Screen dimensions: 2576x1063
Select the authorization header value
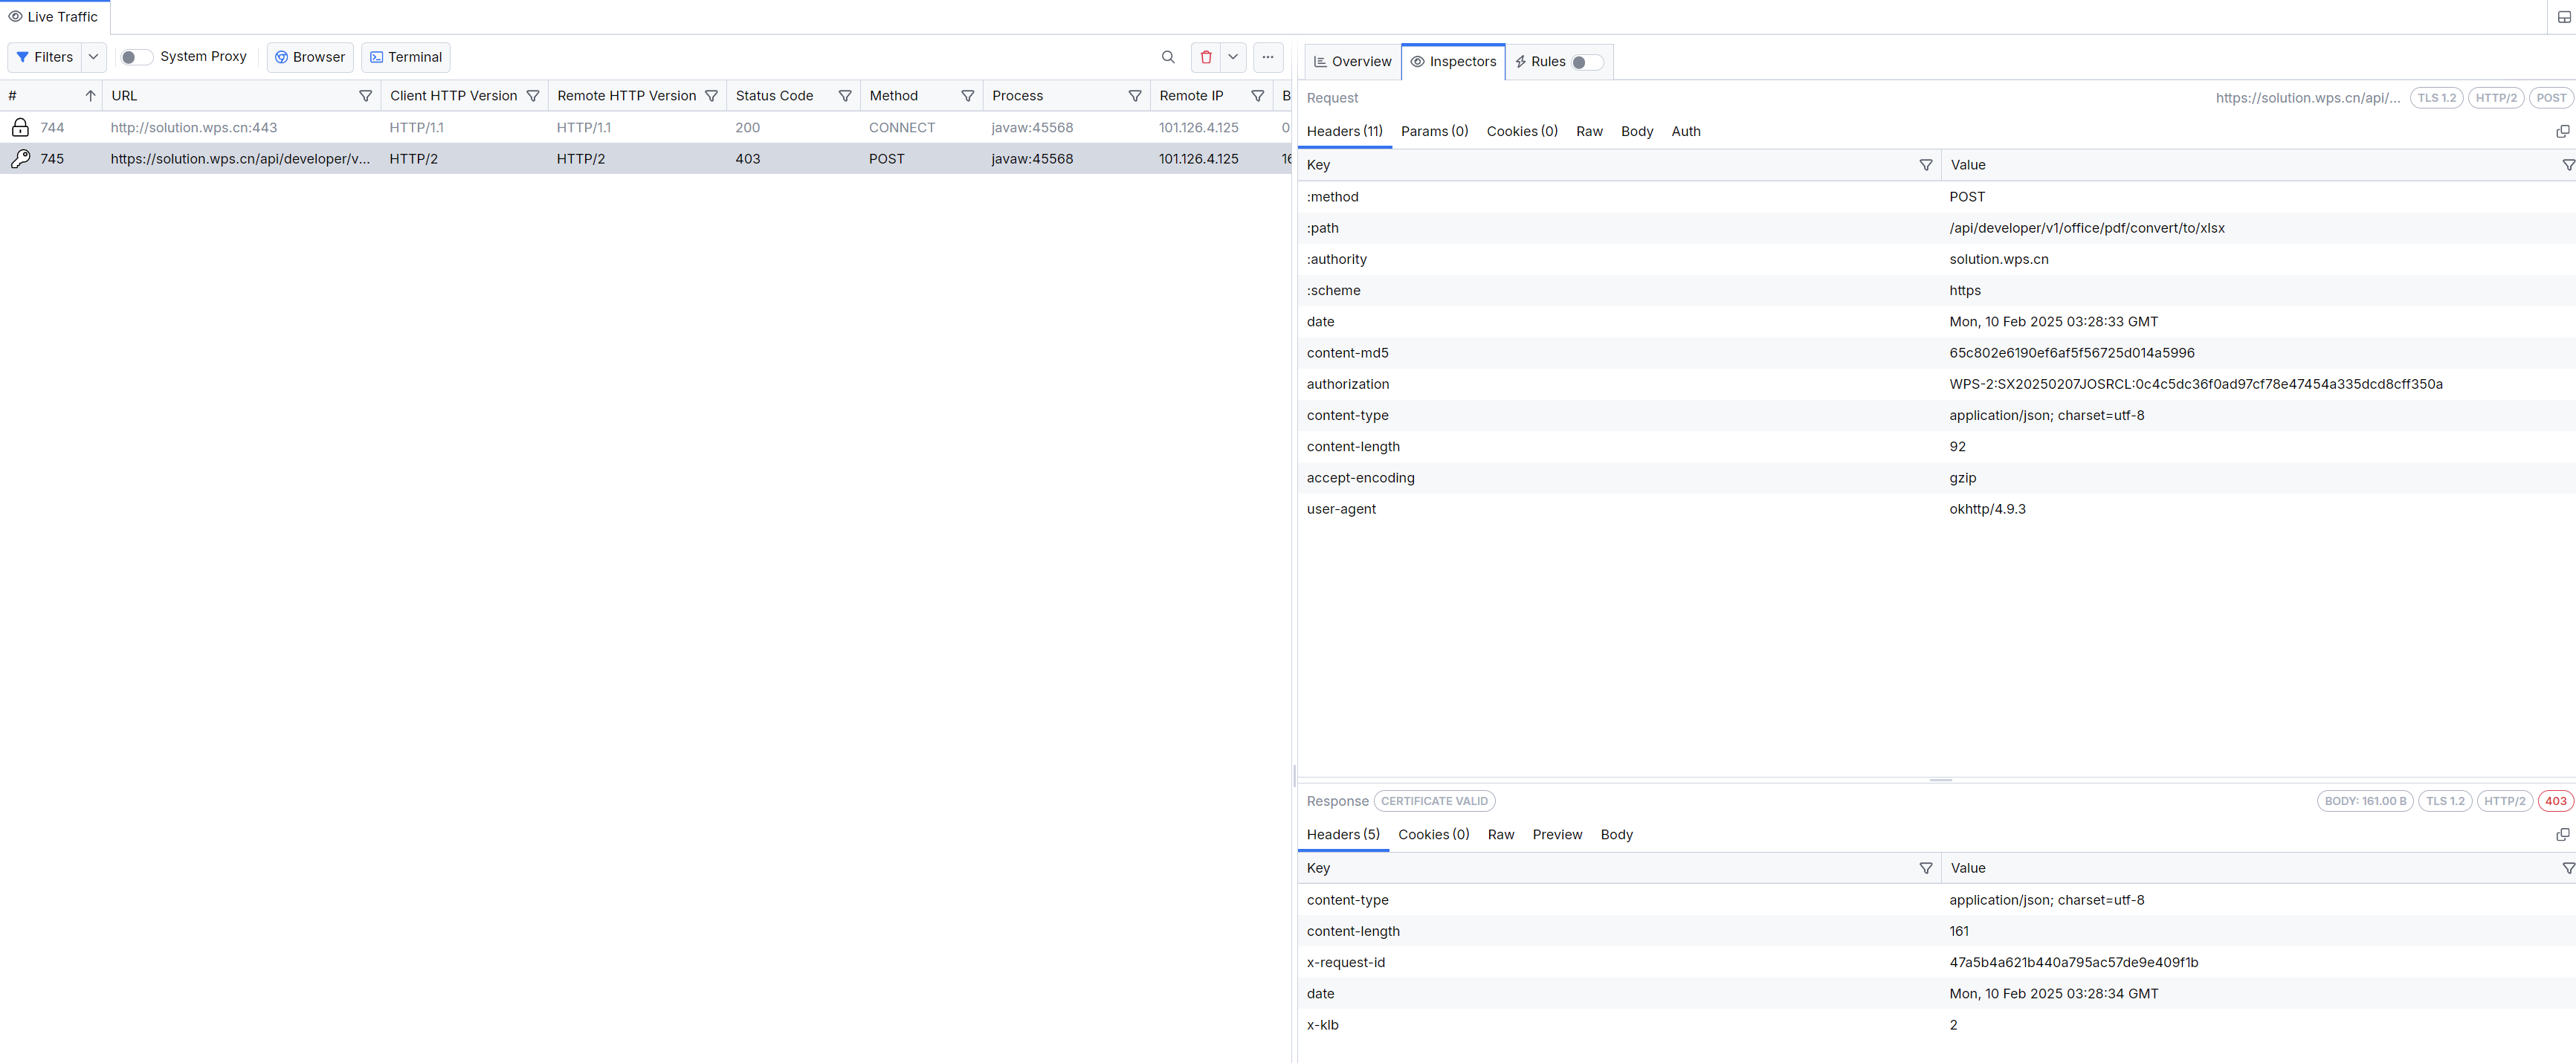click(2195, 384)
